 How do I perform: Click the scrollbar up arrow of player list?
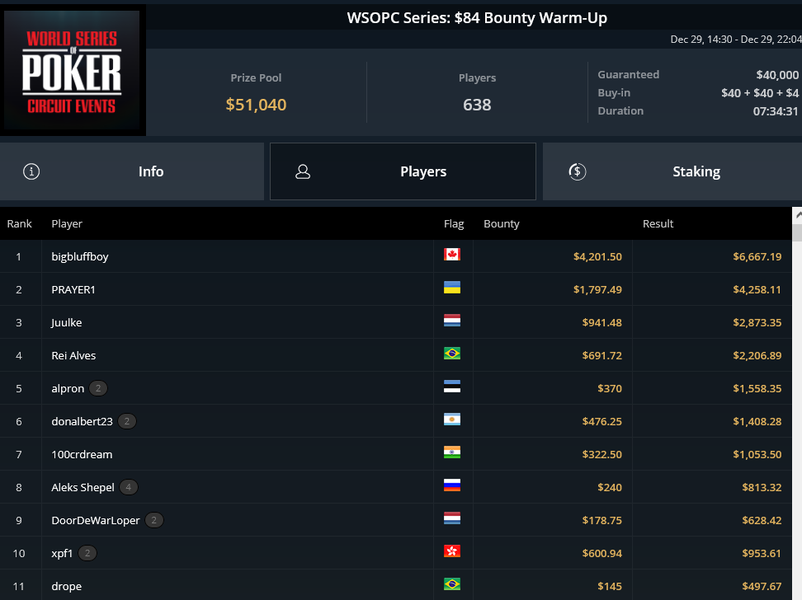pos(797,216)
